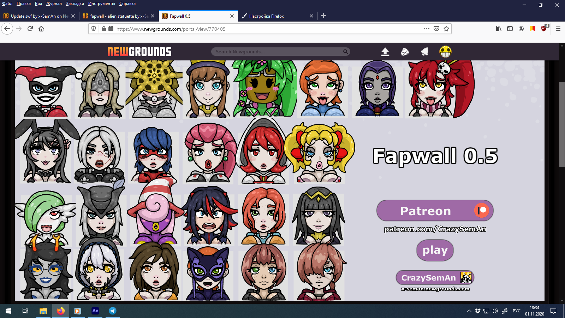The height and width of the screenshot is (318, 565).
Task: Open Task View on the taskbar
Action: tap(25, 311)
